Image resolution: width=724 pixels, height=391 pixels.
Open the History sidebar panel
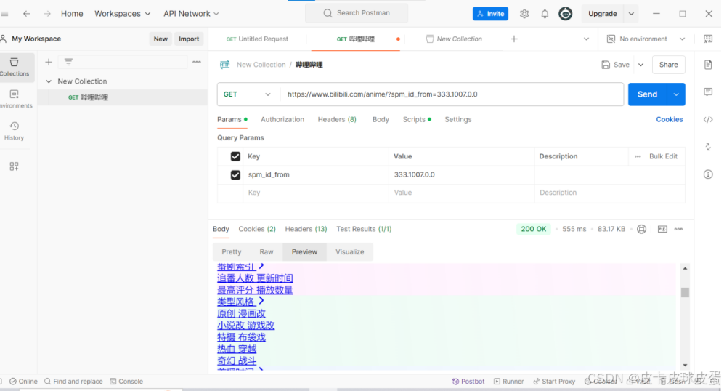(x=15, y=131)
